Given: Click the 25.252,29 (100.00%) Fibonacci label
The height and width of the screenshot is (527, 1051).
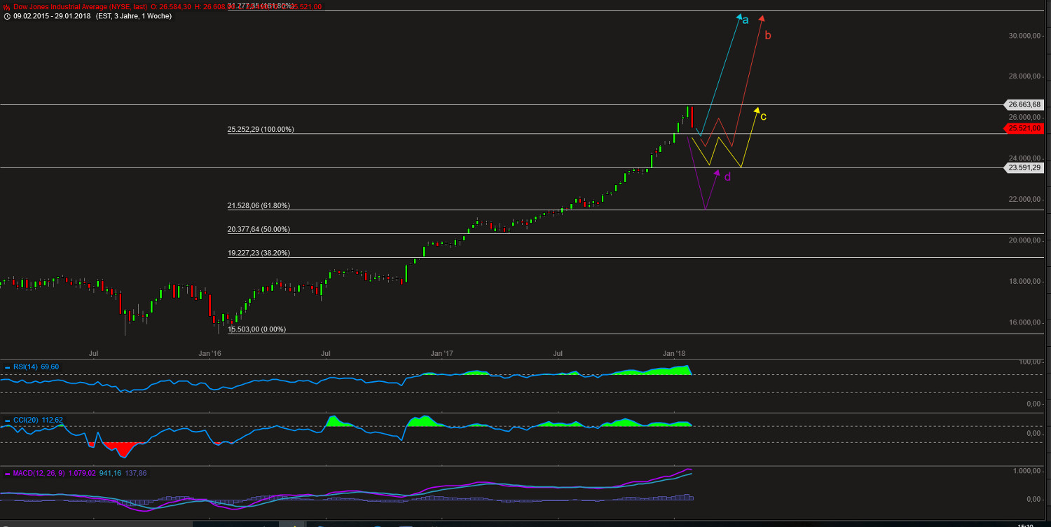Looking at the screenshot, I should point(260,129).
